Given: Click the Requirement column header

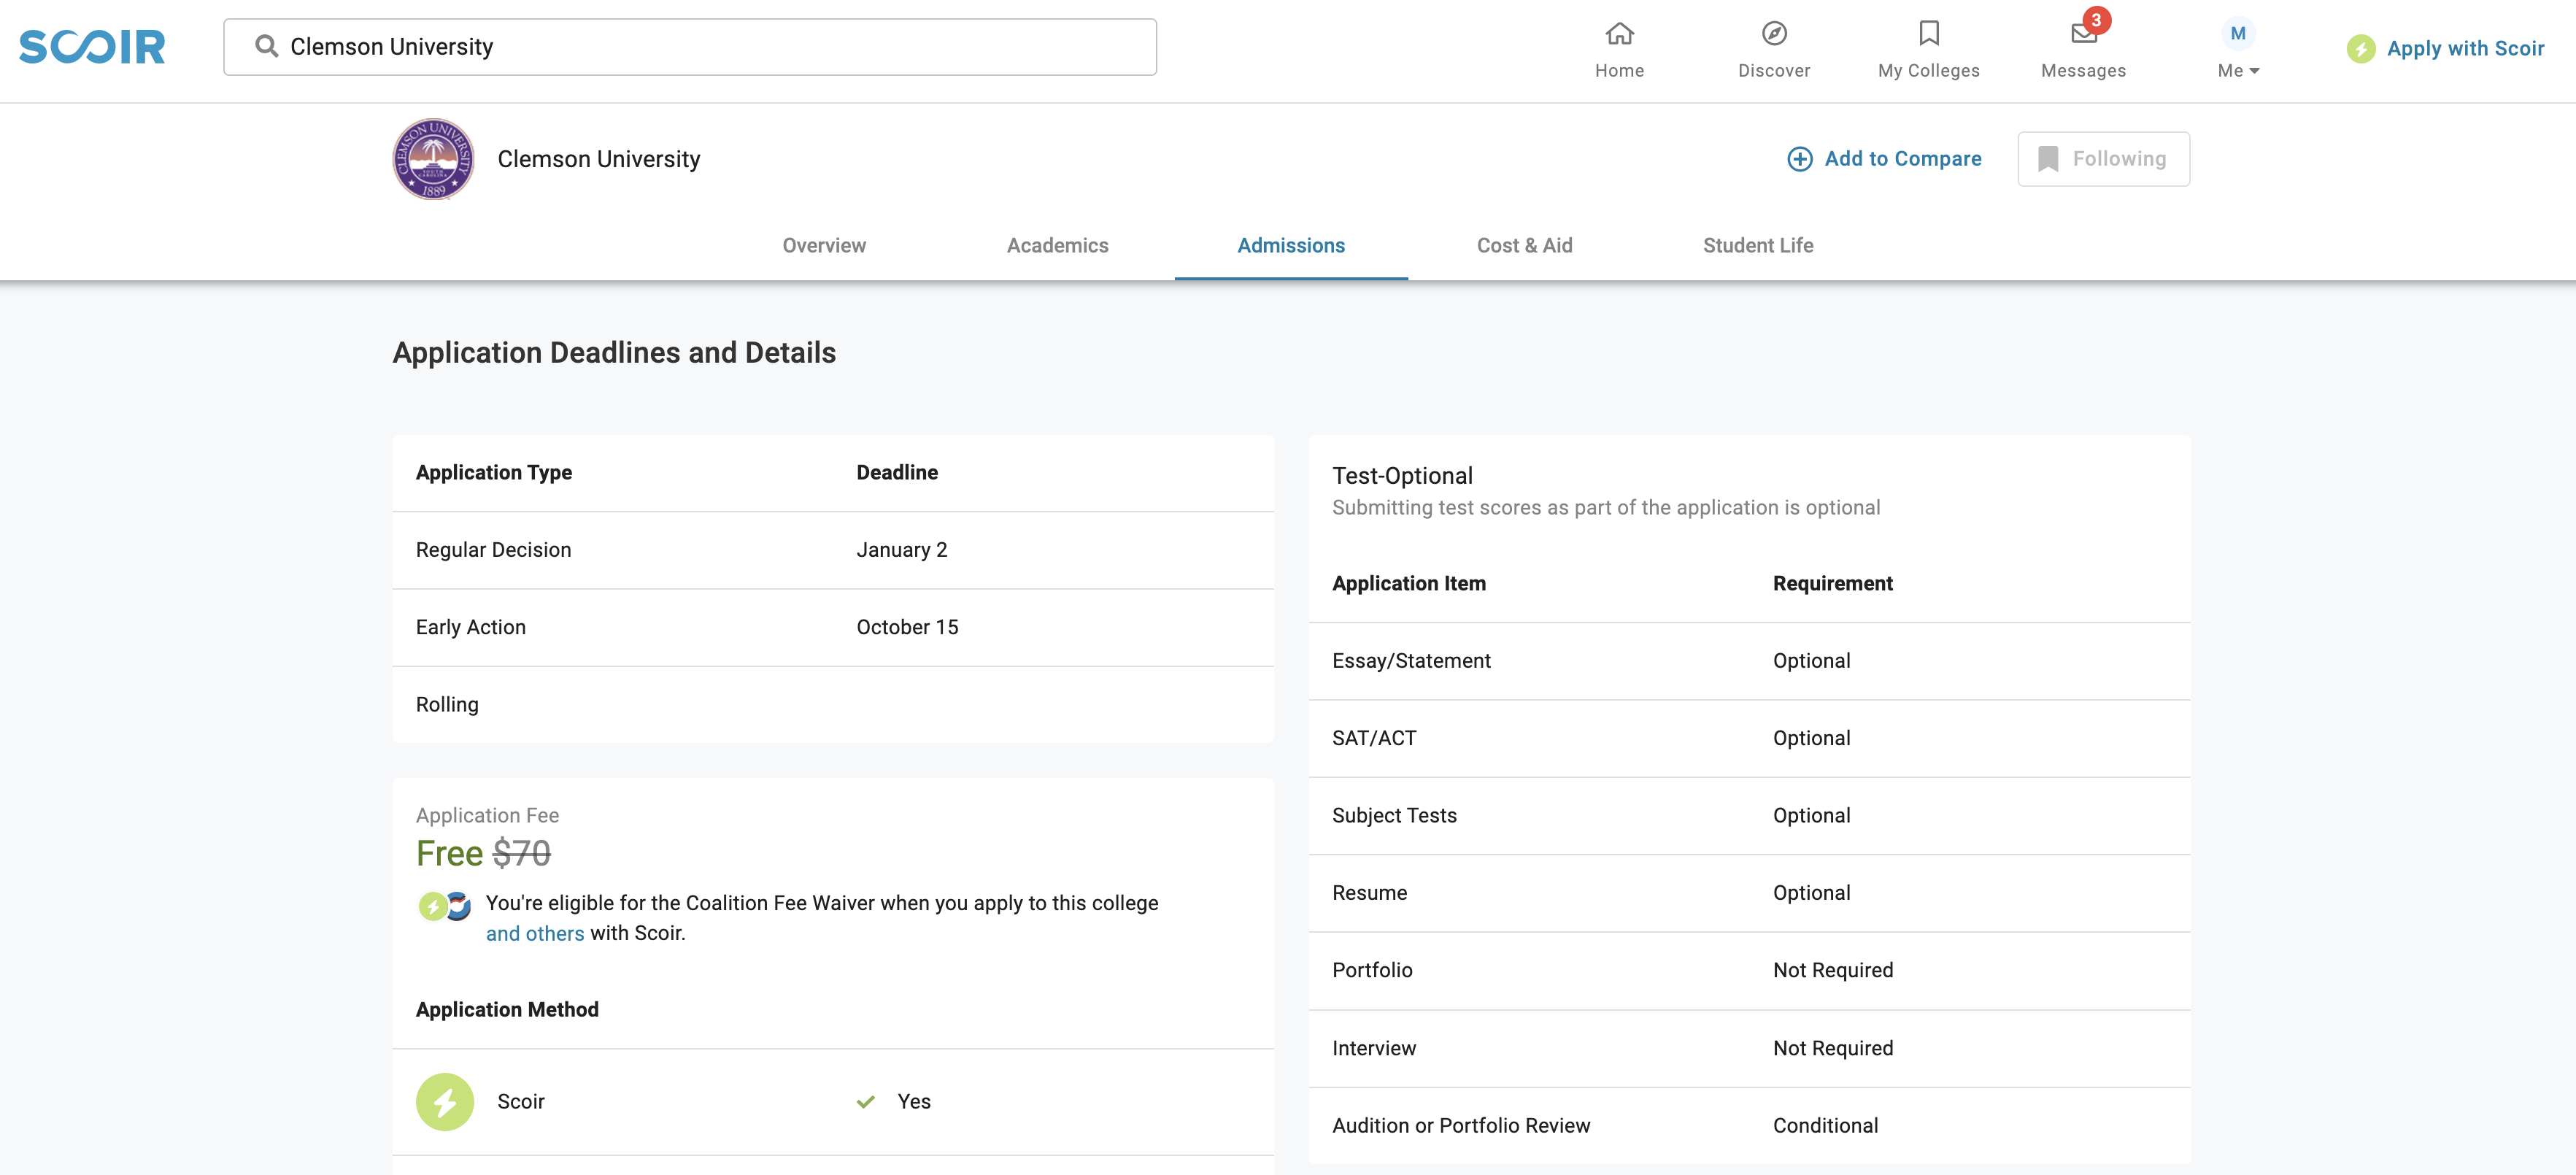Looking at the screenshot, I should (x=1832, y=583).
